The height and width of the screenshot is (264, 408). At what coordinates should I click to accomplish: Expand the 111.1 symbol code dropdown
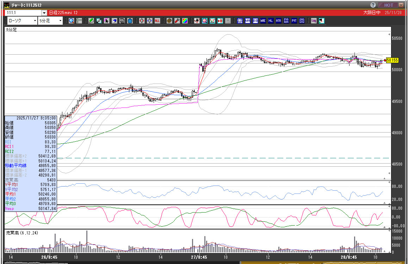pyautogui.click(x=44, y=13)
